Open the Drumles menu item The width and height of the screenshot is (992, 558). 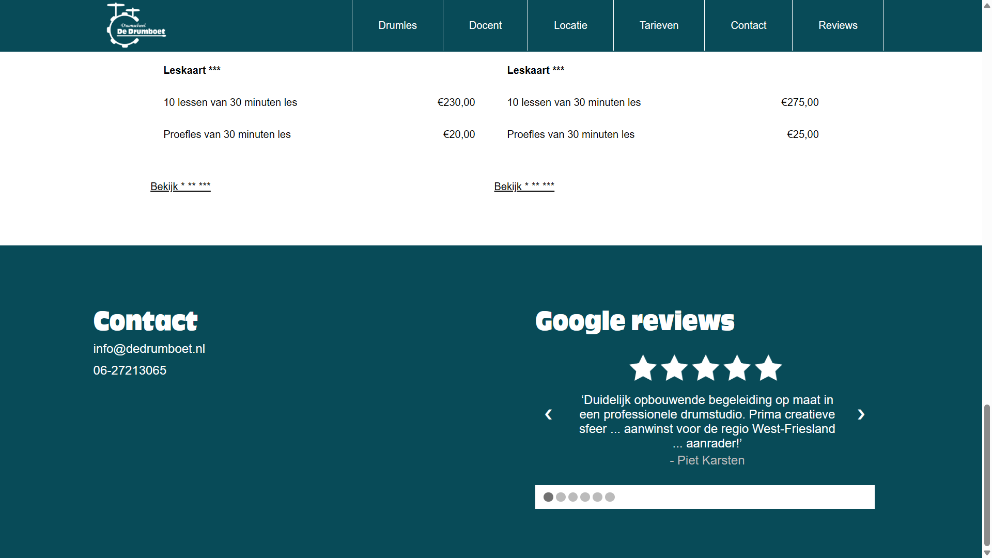click(x=397, y=25)
